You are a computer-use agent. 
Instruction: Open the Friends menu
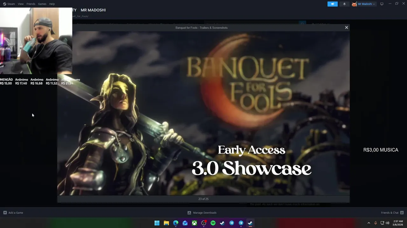click(31, 4)
